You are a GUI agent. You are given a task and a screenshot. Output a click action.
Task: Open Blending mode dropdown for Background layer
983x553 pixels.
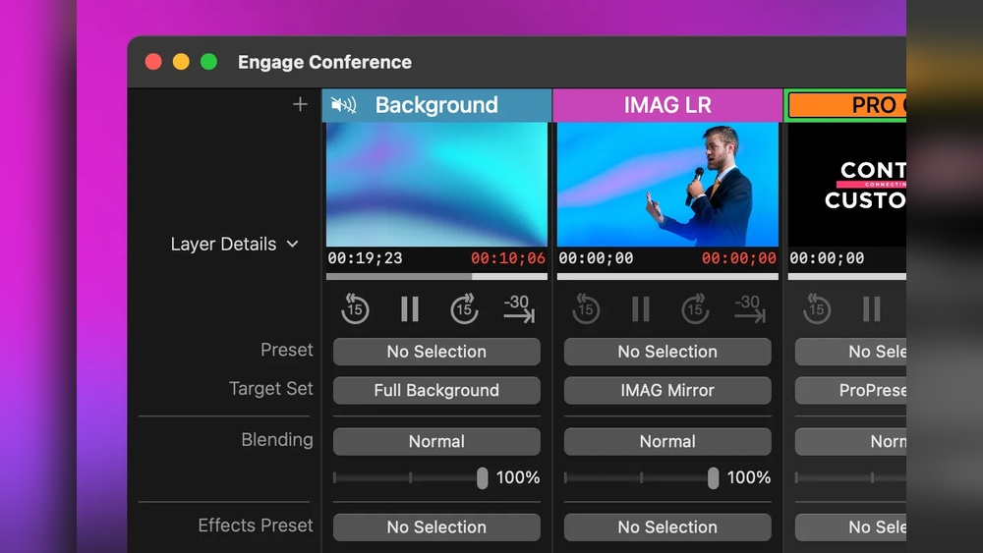click(436, 442)
